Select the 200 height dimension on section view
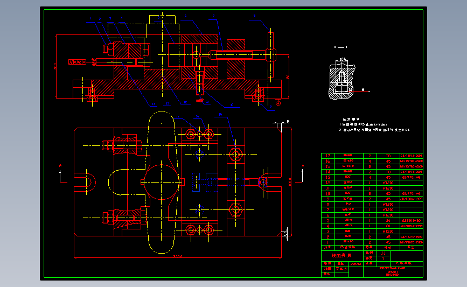Screen dimensions: 467x287 tap(55, 66)
